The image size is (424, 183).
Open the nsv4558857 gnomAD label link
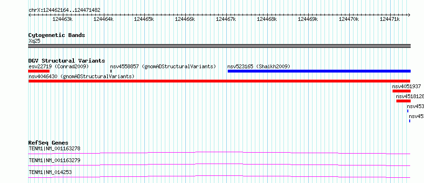click(x=163, y=66)
